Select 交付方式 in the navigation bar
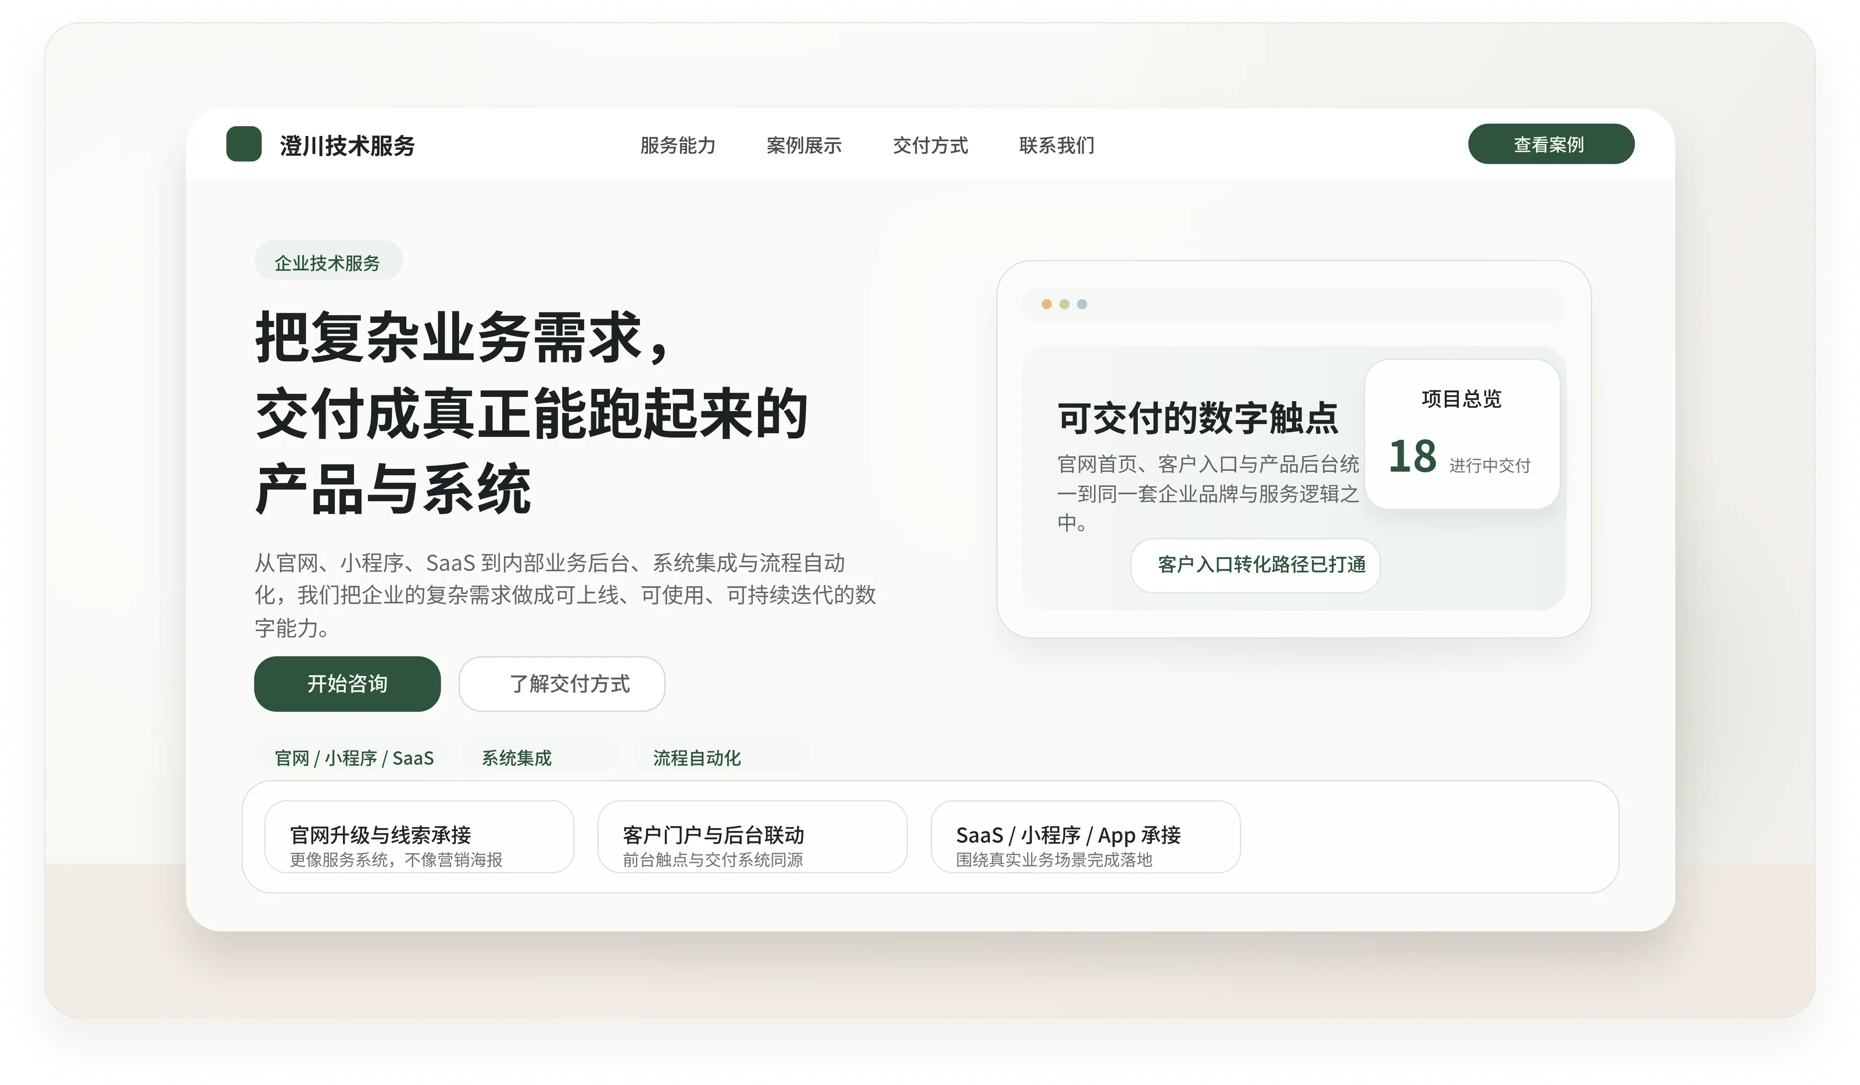The width and height of the screenshot is (1860, 1085). pos(930,145)
